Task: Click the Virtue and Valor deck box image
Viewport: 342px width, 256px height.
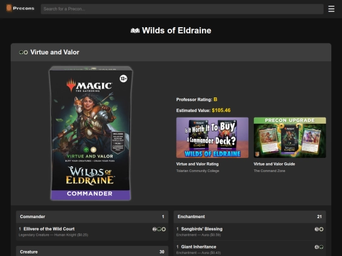Action: coord(91,133)
